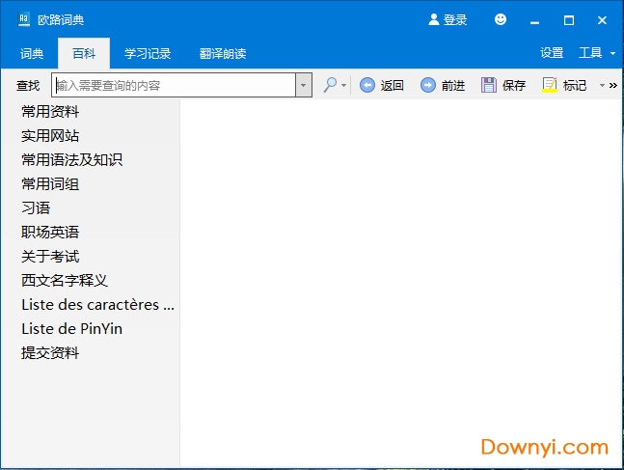Switch to the 学习记录 tab
This screenshot has width=624, height=470.
coord(148,53)
